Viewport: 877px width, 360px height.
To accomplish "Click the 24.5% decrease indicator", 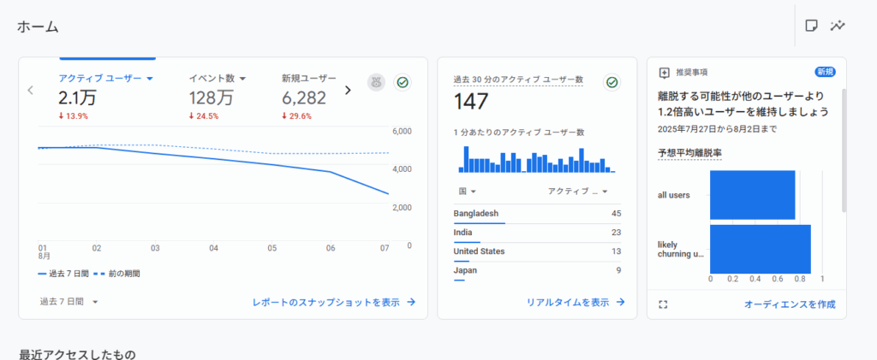I will (x=204, y=116).
